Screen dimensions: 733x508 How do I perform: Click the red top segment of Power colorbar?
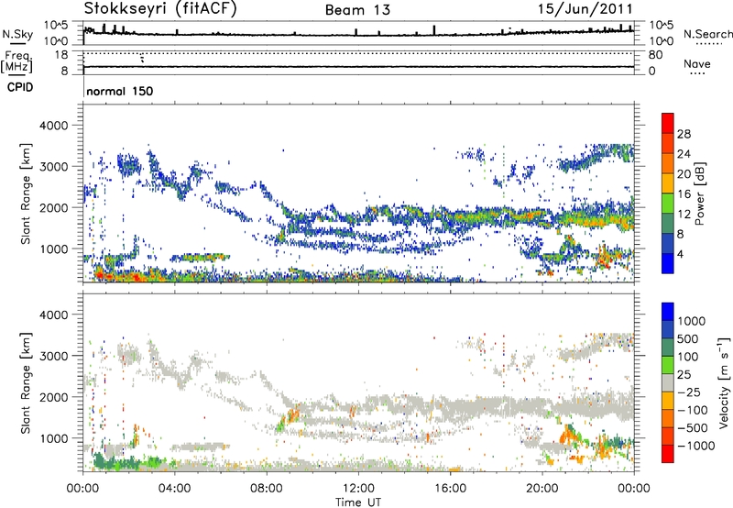pos(668,123)
